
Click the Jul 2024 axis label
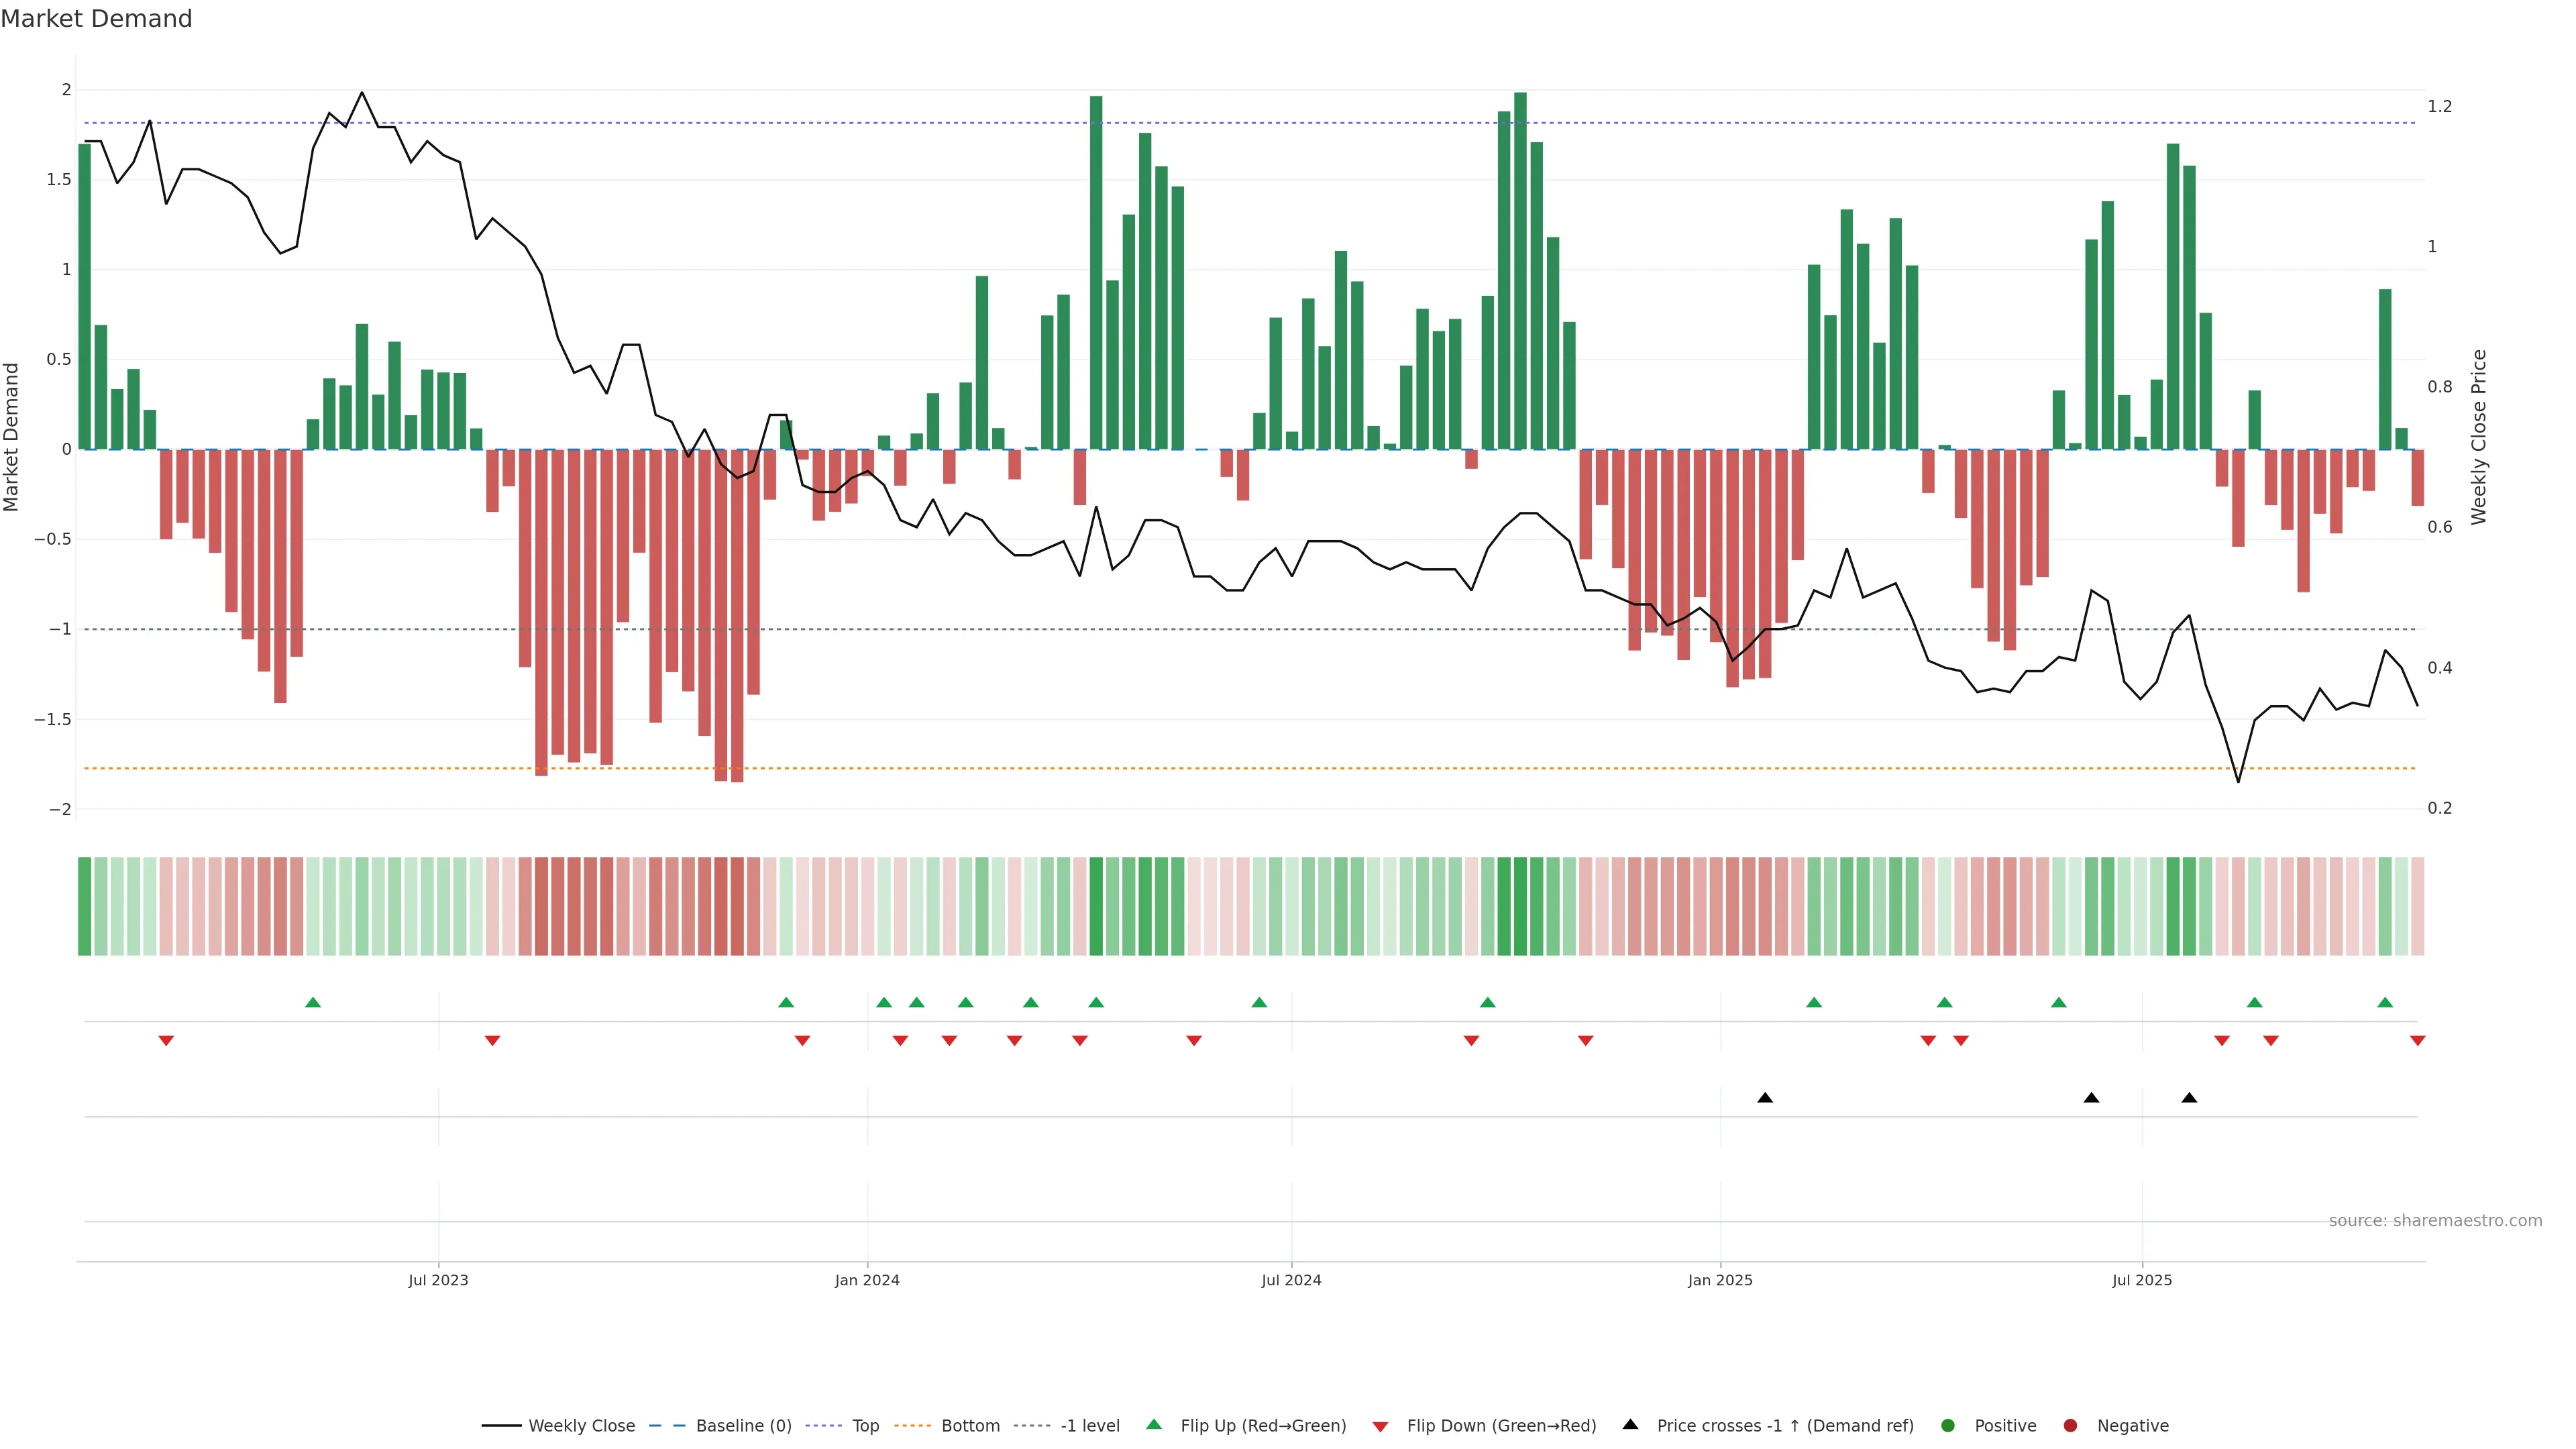(x=1291, y=1280)
